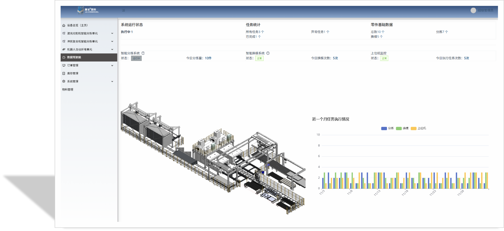Click the 运行中 status tag
Screen dimensions: 504x231
click(x=136, y=58)
